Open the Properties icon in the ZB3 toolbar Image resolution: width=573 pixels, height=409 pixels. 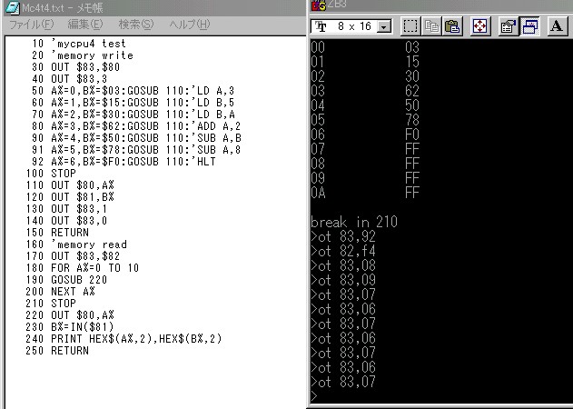509,26
